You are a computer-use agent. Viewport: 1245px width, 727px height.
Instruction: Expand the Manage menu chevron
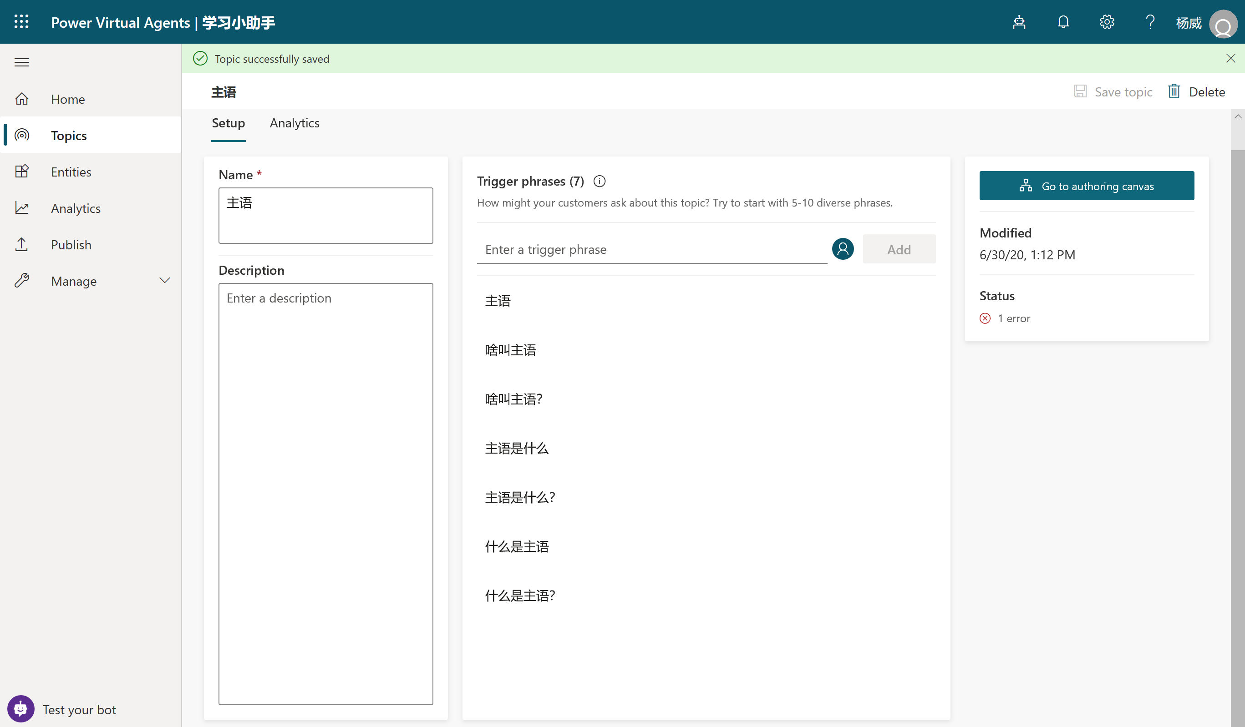[164, 281]
